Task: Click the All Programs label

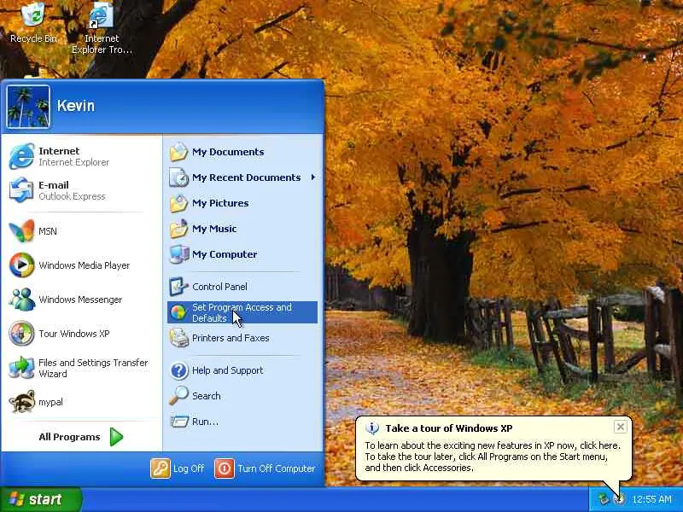Action: point(69,437)
